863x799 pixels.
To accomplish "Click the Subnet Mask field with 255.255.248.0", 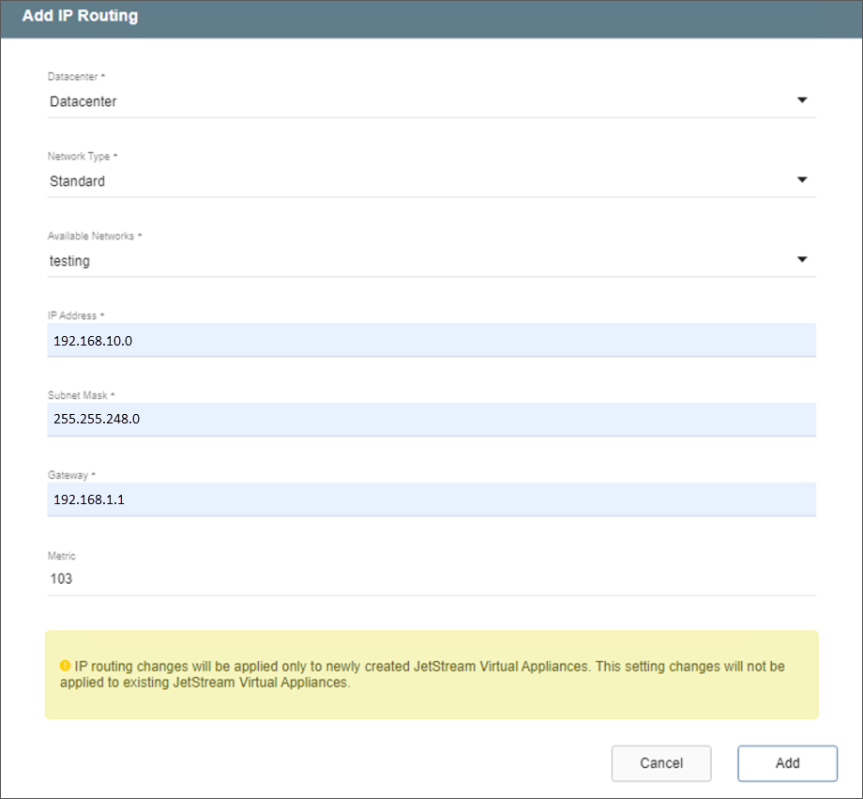I will (431, 420).
